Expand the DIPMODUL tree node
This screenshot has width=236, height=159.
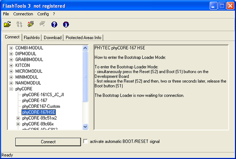click(x=11, y=54)
